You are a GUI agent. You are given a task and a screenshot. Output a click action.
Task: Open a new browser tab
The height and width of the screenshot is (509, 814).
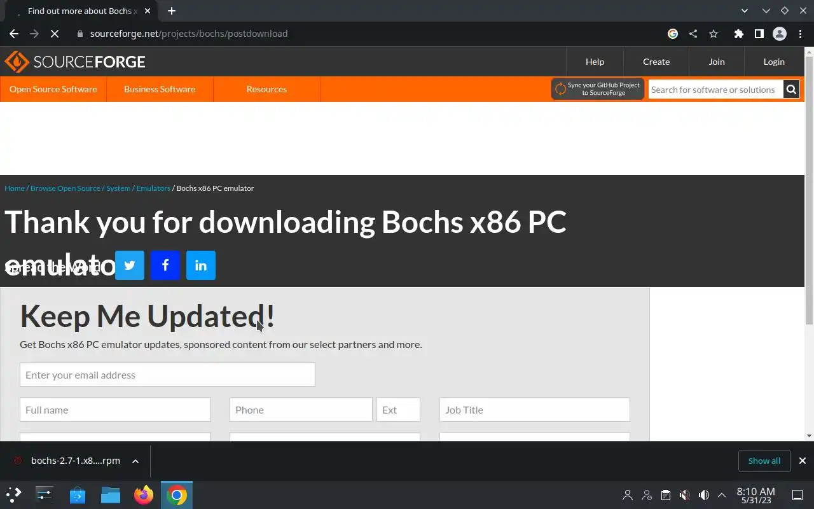172,11
